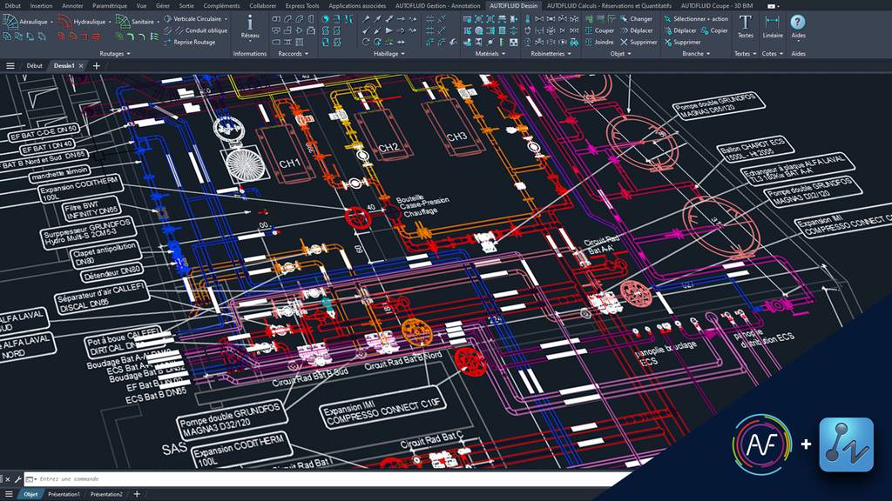Close the command line with X

pyautogui.click(x=7, y=479)
